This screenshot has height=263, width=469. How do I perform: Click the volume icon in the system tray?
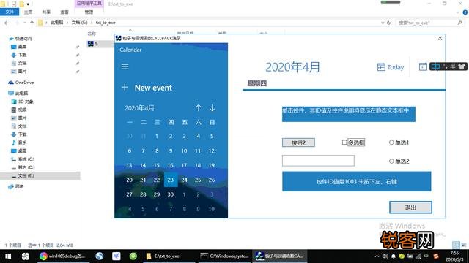[385, 256]
